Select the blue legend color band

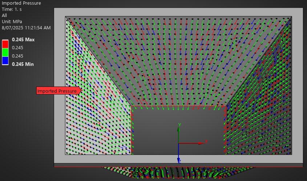pos(5,61)
